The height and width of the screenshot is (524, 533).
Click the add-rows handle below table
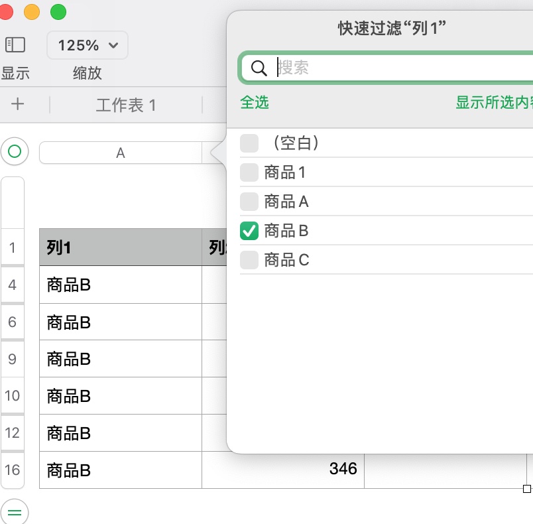click(x=14, y=511)
